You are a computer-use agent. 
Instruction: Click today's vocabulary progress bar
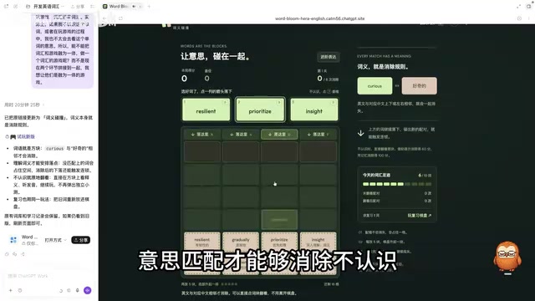[x=397, y=184]
